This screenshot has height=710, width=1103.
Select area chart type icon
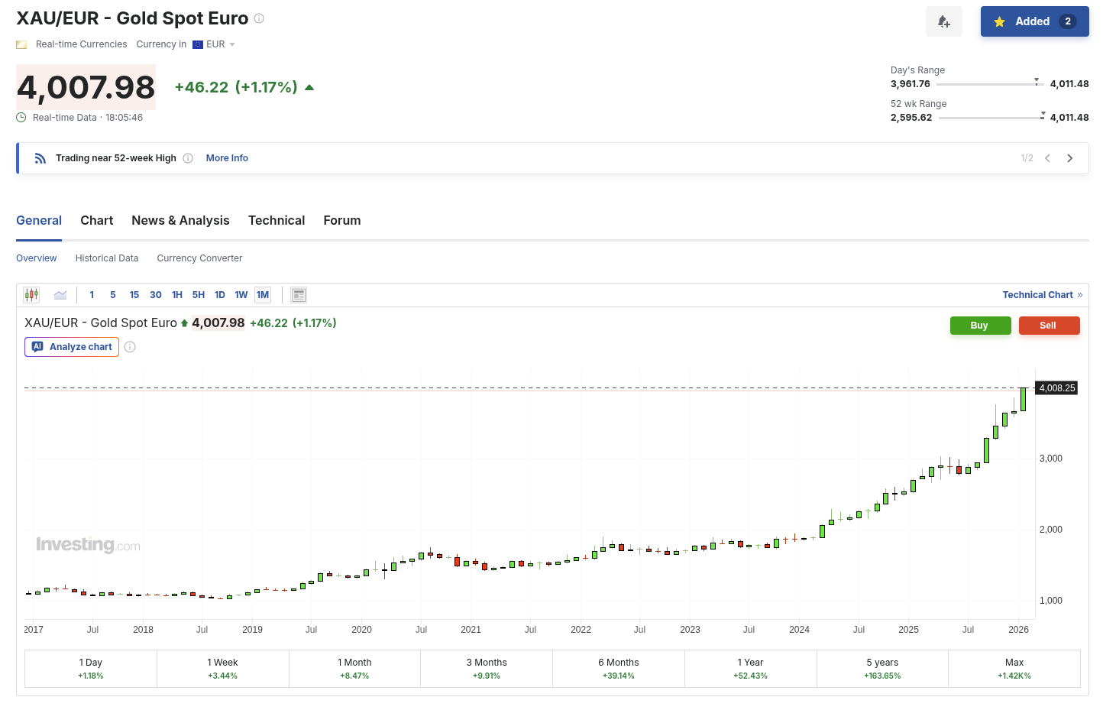[60, 295]
